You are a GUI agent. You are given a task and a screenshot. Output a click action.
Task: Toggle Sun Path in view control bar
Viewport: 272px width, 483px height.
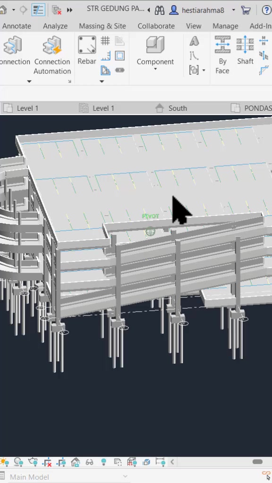coord(4,462)
